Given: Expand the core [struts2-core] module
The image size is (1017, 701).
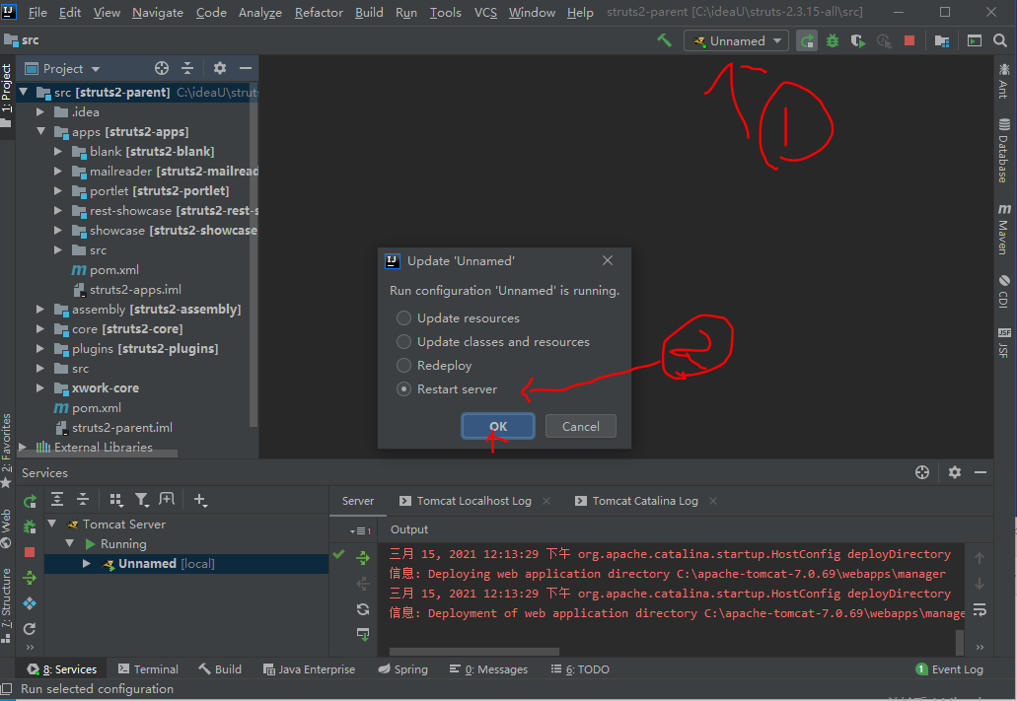Looking at the screenshot, I should pyautogui.click(x=40, y=329).
